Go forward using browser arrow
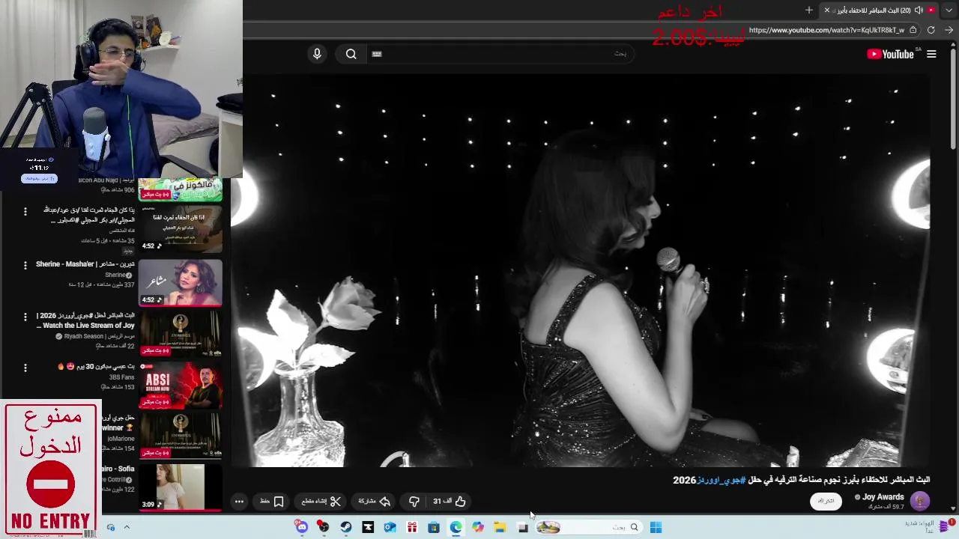 pos(949,30)
